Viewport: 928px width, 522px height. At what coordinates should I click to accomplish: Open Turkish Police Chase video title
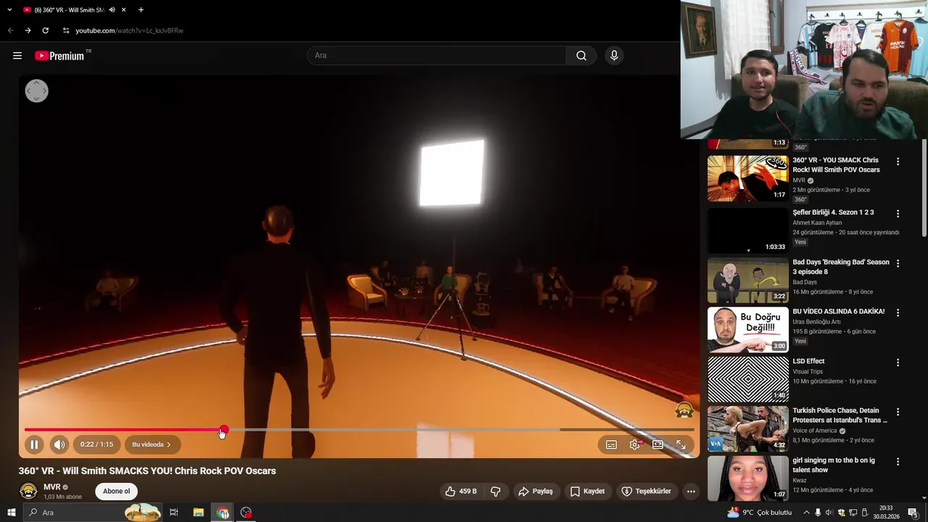[840, 415]
